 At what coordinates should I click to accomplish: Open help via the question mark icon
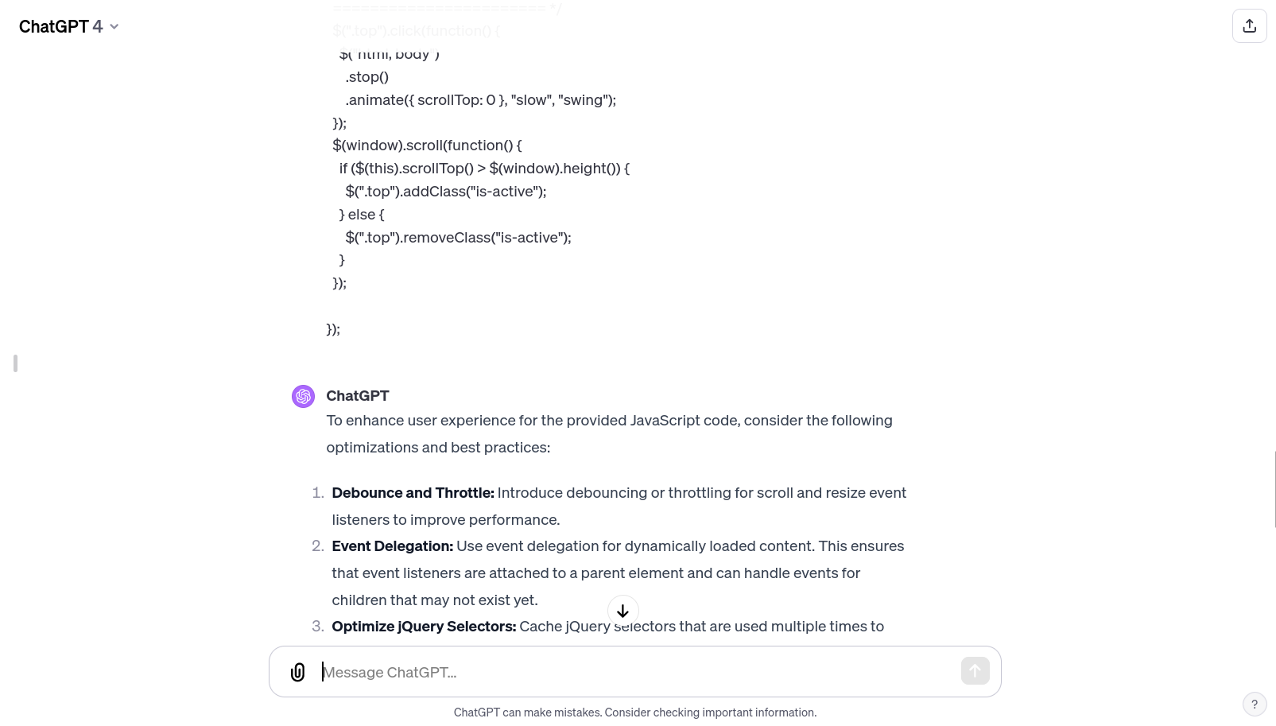point(1255,704)
